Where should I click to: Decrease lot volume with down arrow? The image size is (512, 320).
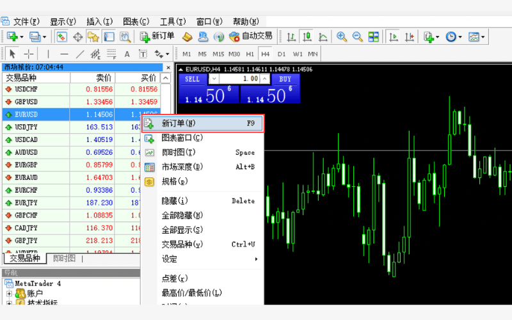click(x=214, y=79)
